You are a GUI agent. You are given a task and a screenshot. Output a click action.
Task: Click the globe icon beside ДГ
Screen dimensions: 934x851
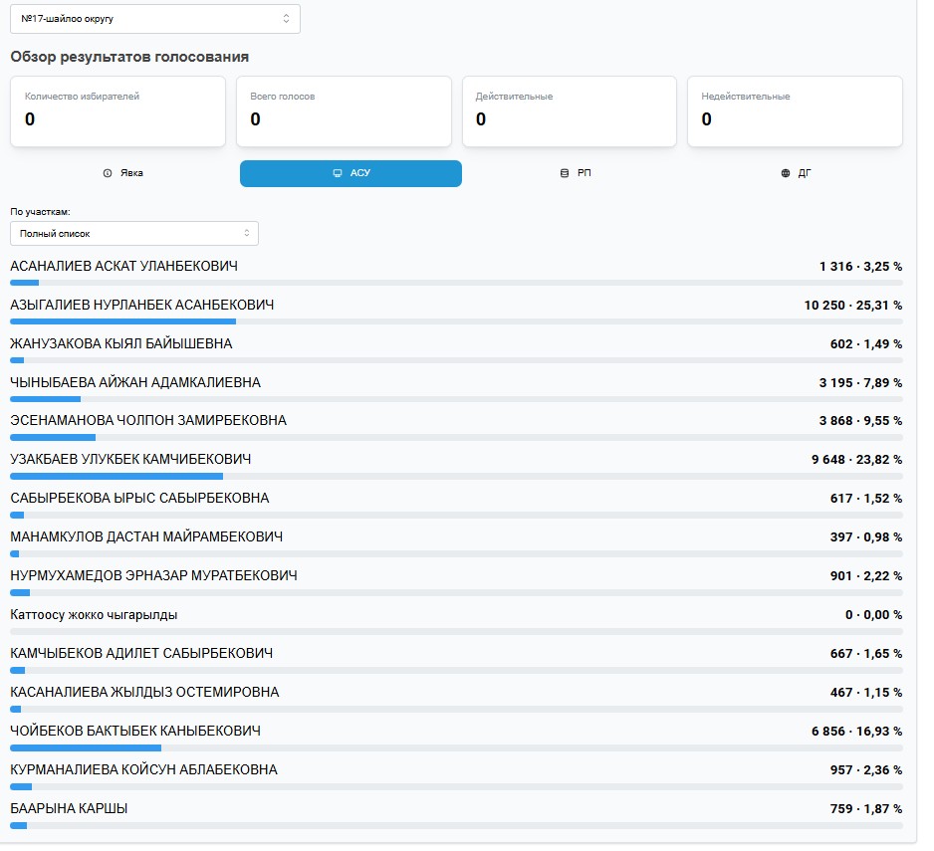[786, 173]
